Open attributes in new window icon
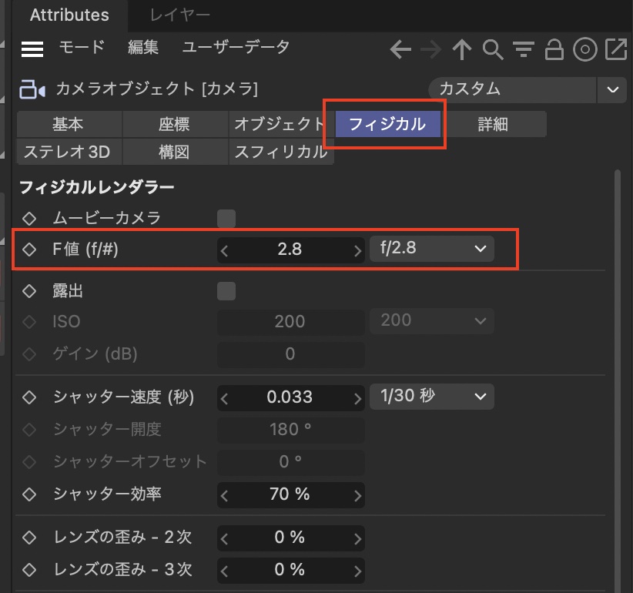 (616, 50)
